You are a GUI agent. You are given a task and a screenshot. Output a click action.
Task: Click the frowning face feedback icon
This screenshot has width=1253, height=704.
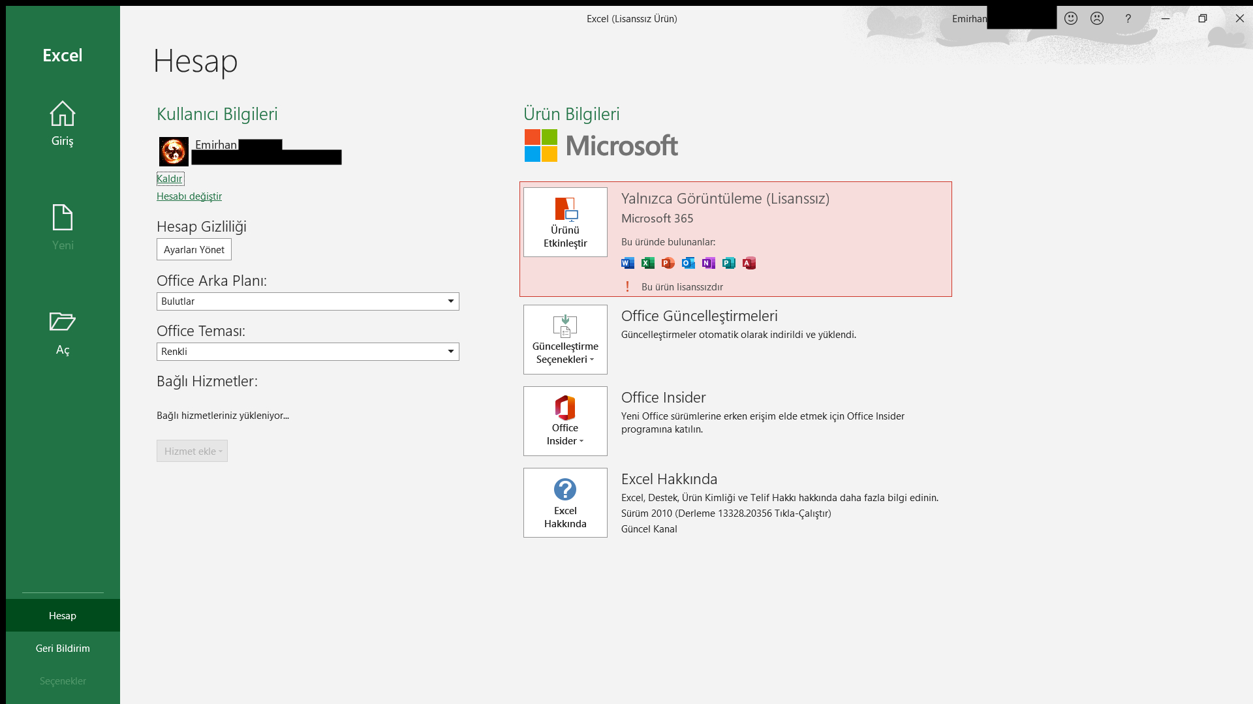point(1097,18)
